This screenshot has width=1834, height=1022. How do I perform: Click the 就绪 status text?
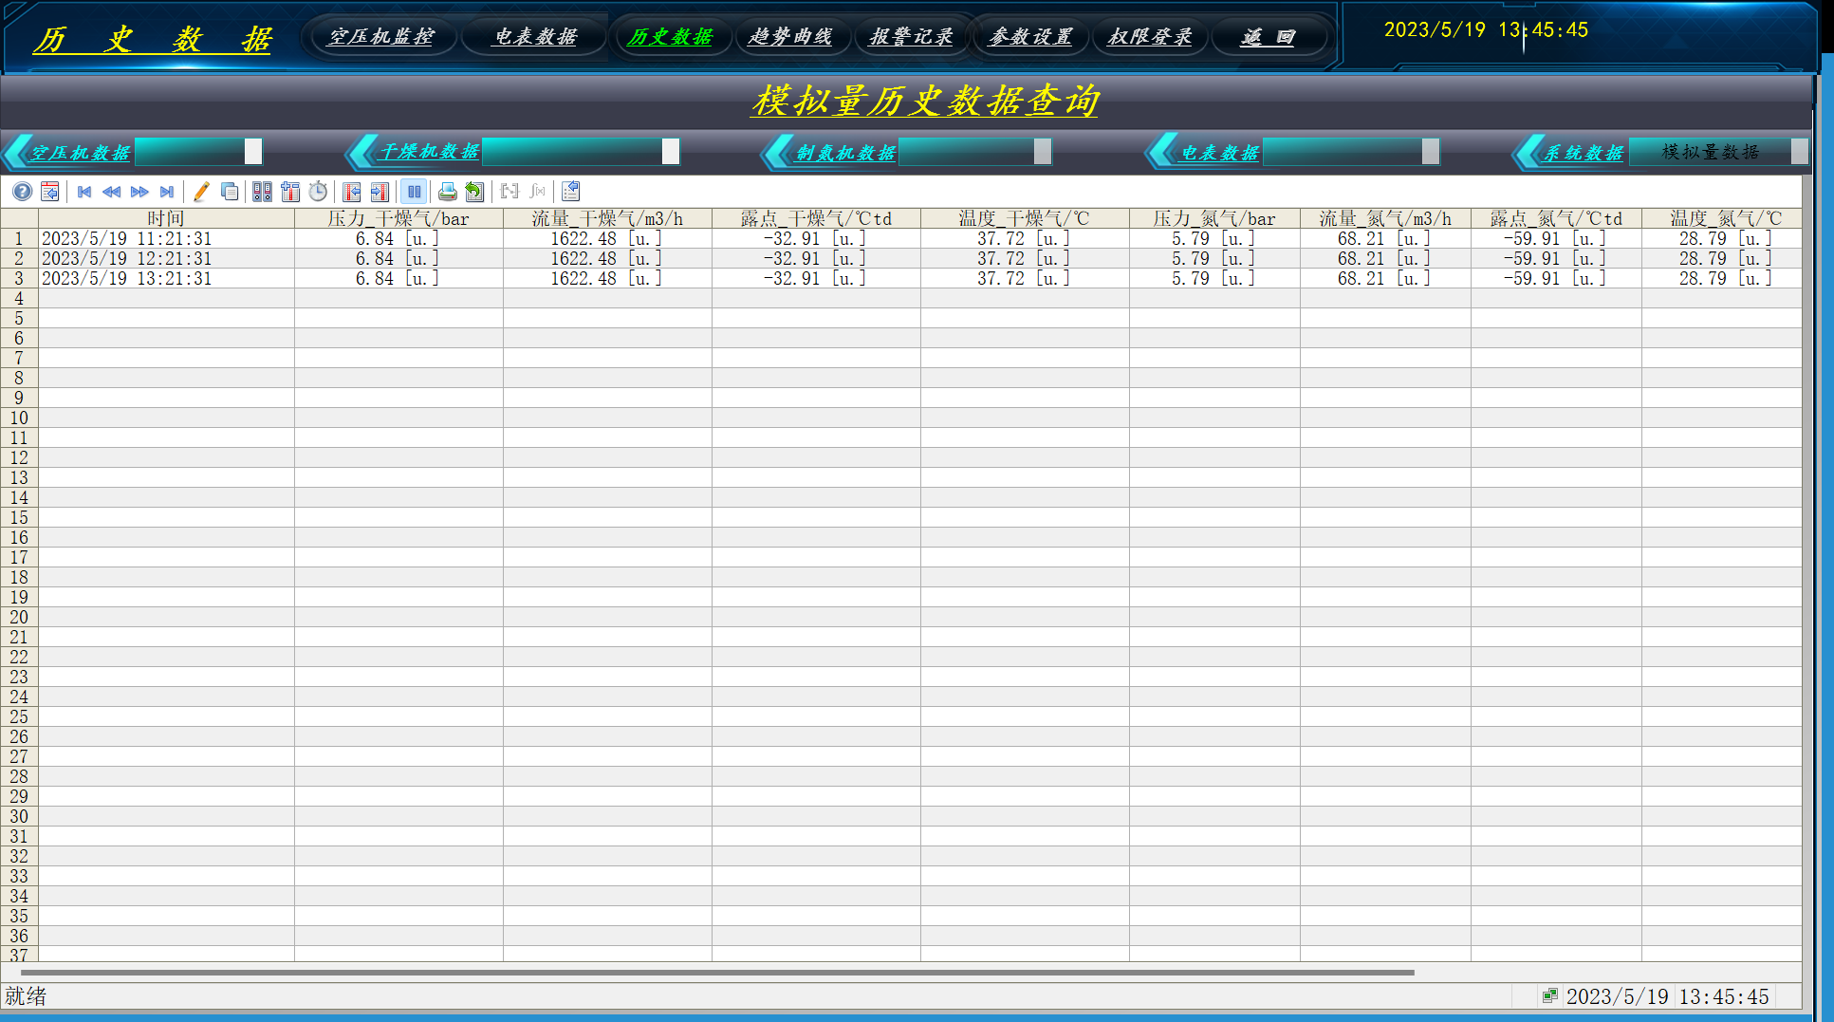tap(26, 996)
